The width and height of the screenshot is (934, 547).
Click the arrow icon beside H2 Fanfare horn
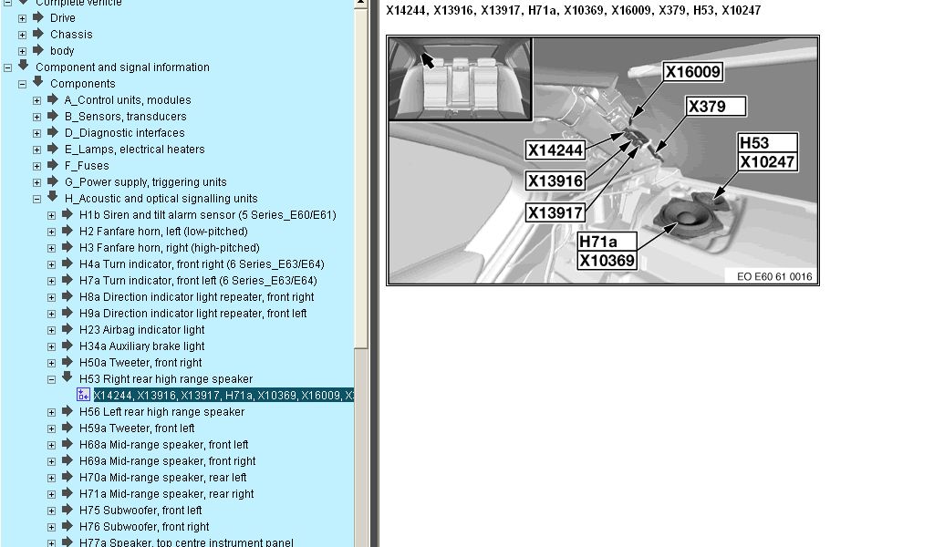67,231
